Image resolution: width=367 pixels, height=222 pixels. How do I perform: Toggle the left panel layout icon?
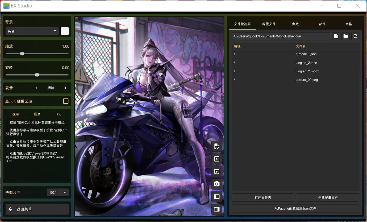click(x=217, y=197)
